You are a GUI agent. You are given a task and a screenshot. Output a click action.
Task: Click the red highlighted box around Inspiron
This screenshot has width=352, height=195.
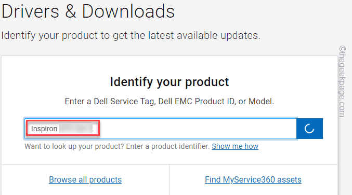coord(63,128)
